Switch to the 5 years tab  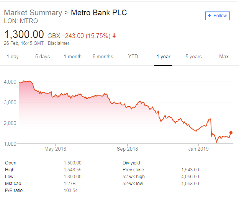point(193,57)
